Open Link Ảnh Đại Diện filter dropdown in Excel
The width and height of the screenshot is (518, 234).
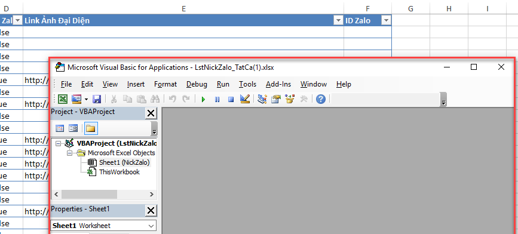pyautogui.click(x=338, y=21)
